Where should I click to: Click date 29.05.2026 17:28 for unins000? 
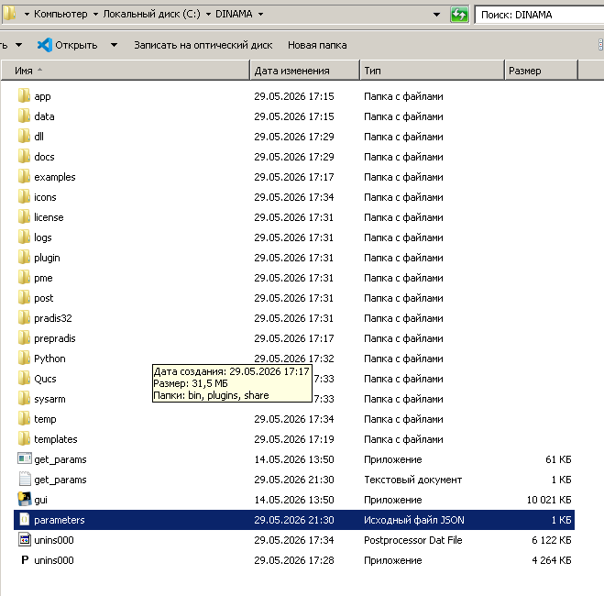click(294, 560)
